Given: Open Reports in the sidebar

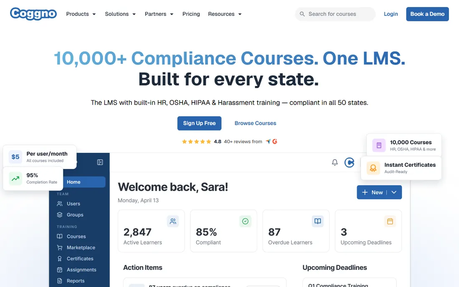Looking at the screenshot, I should 76,281.
